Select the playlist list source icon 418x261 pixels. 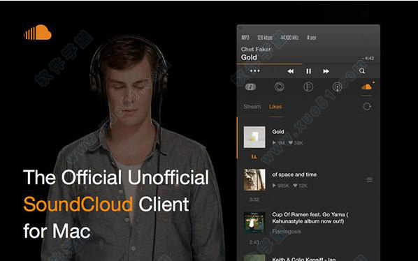click(x=308, y=87)
